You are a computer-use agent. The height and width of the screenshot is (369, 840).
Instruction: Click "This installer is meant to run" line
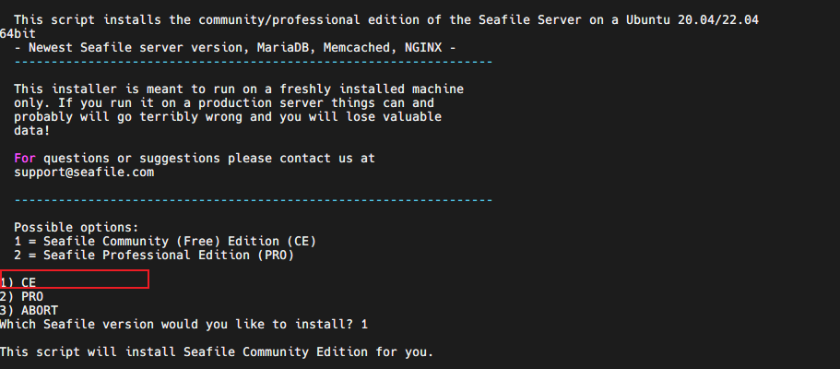(239, 89)
